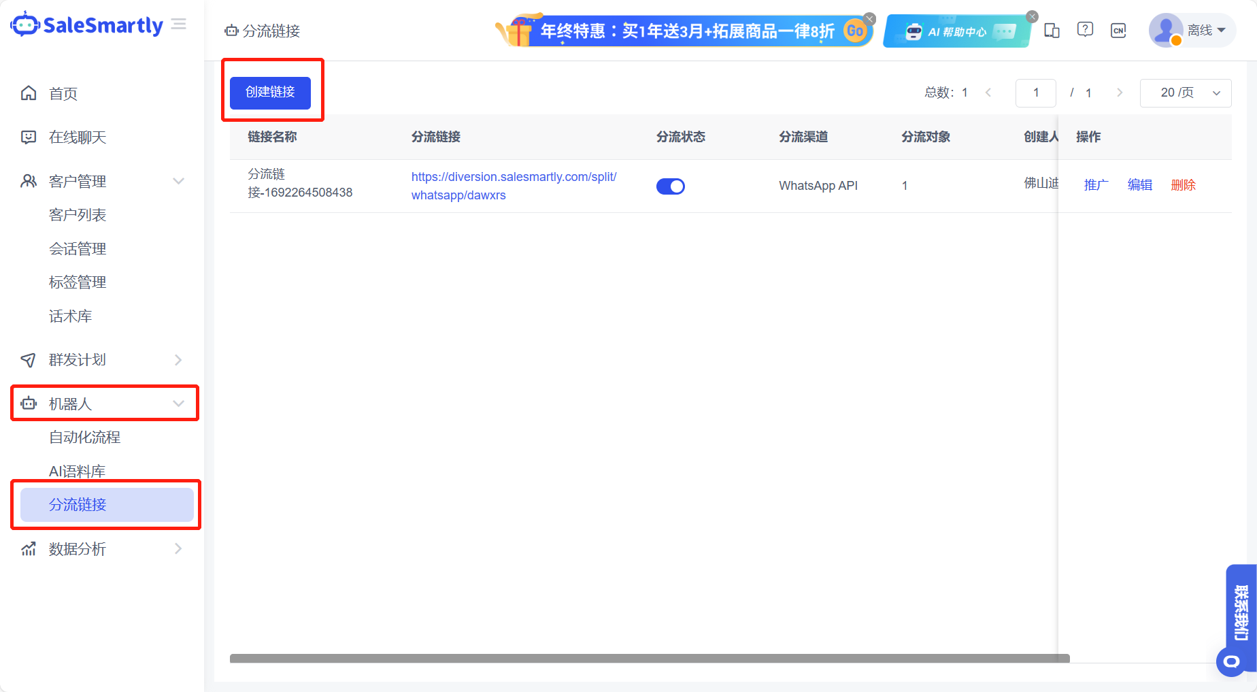
Task: Click the red delete action link
Action: pyautogui.click(x=1183, y=185)
